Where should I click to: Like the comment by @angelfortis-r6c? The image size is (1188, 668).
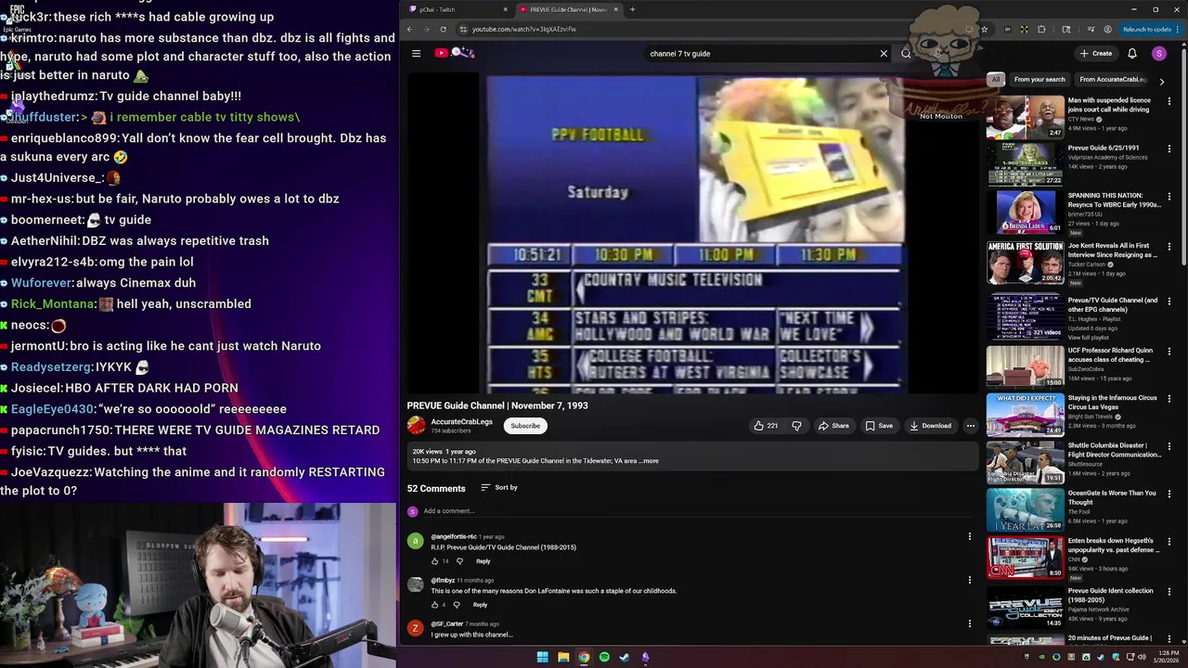click(x=434, y=561)
